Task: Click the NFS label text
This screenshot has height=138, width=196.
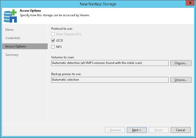Action: 59,47
